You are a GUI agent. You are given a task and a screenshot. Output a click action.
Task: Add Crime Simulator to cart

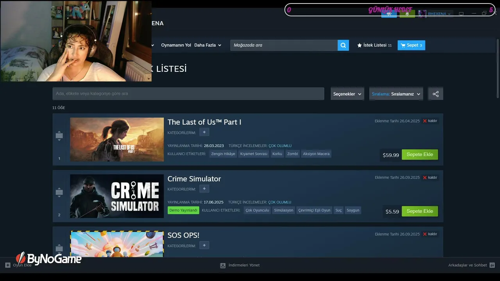[420, 211]
